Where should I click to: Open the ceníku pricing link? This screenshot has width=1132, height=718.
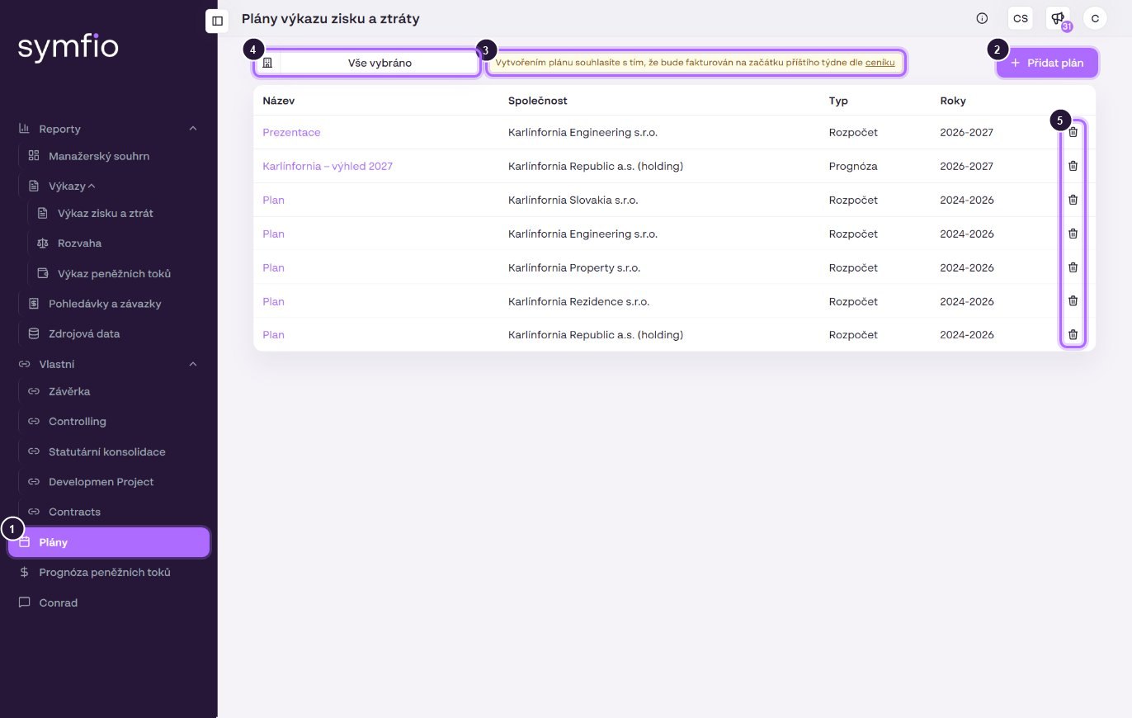[x=880, y=63]
